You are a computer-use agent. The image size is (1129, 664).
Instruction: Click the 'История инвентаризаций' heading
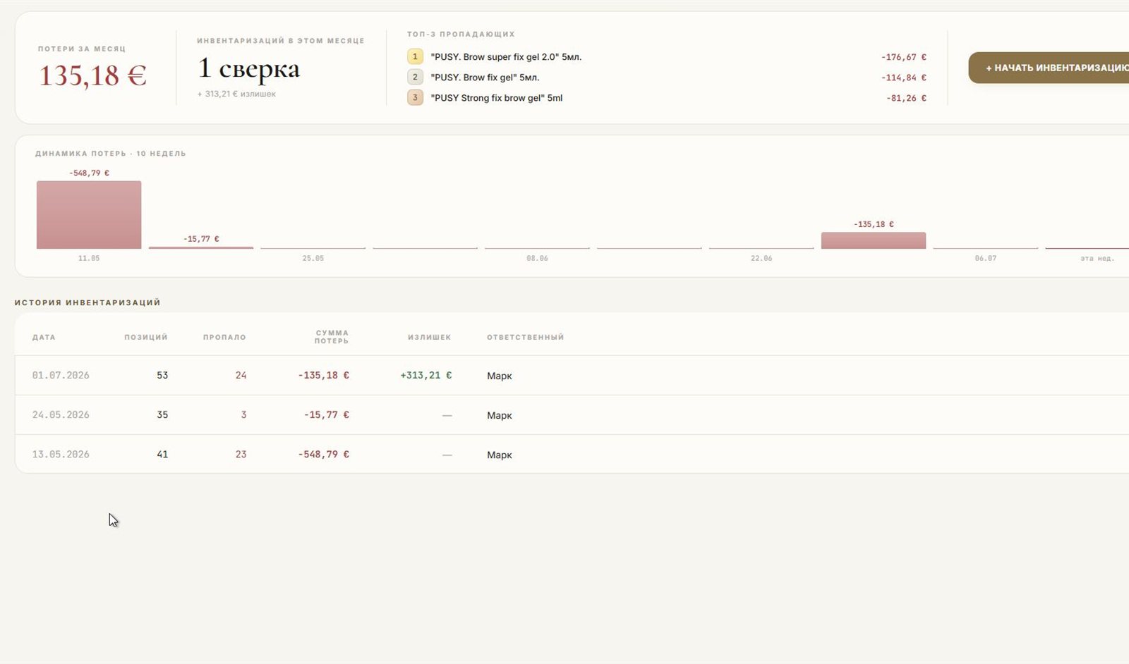point(87,302)
